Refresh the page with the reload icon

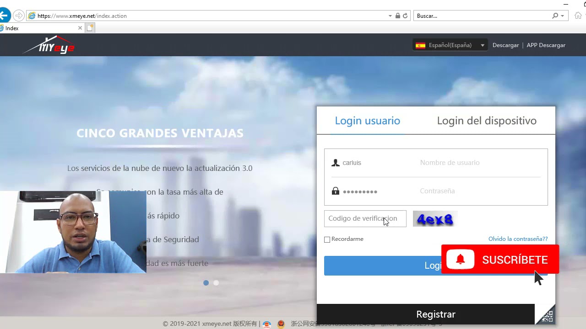click(405, 16)
